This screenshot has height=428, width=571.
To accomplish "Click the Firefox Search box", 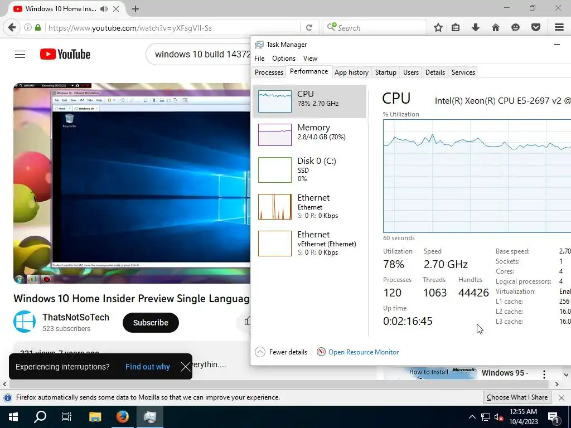I will (x=375, y=28).
